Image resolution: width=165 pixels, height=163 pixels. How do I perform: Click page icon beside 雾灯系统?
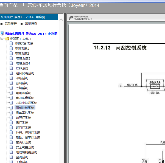click(x=11, y=122)
